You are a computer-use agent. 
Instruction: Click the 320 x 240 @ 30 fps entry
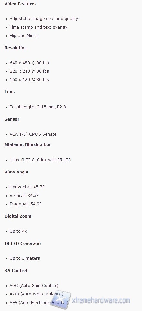(x=29, y=71)
